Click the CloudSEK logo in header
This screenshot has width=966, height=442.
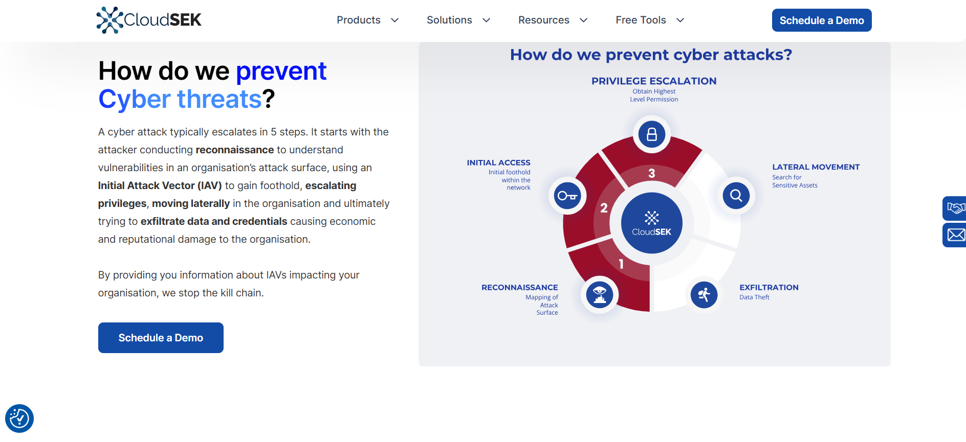pyautogui.click(x=149, y=20)
